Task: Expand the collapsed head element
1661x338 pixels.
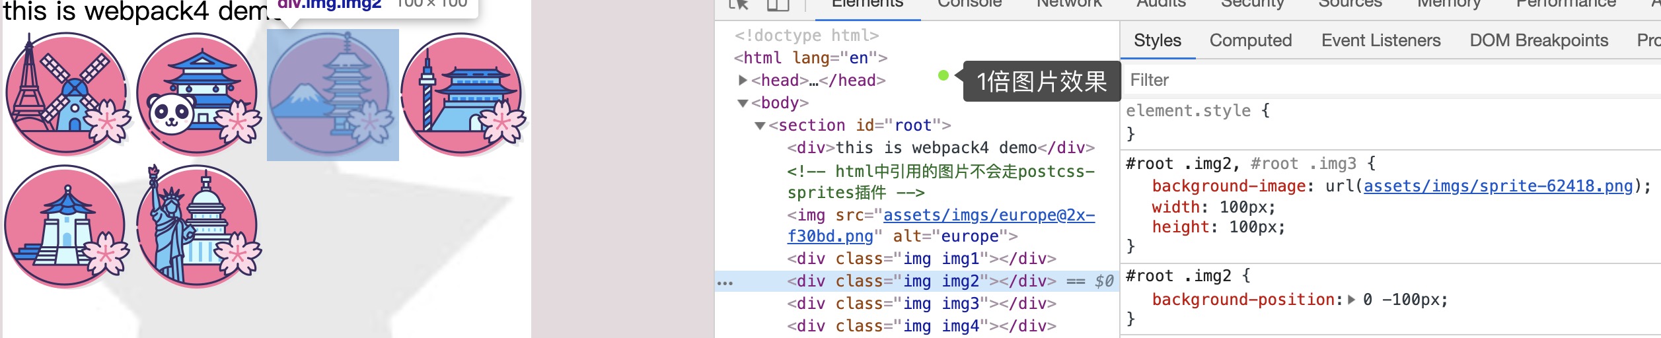Action: [743, 81]
